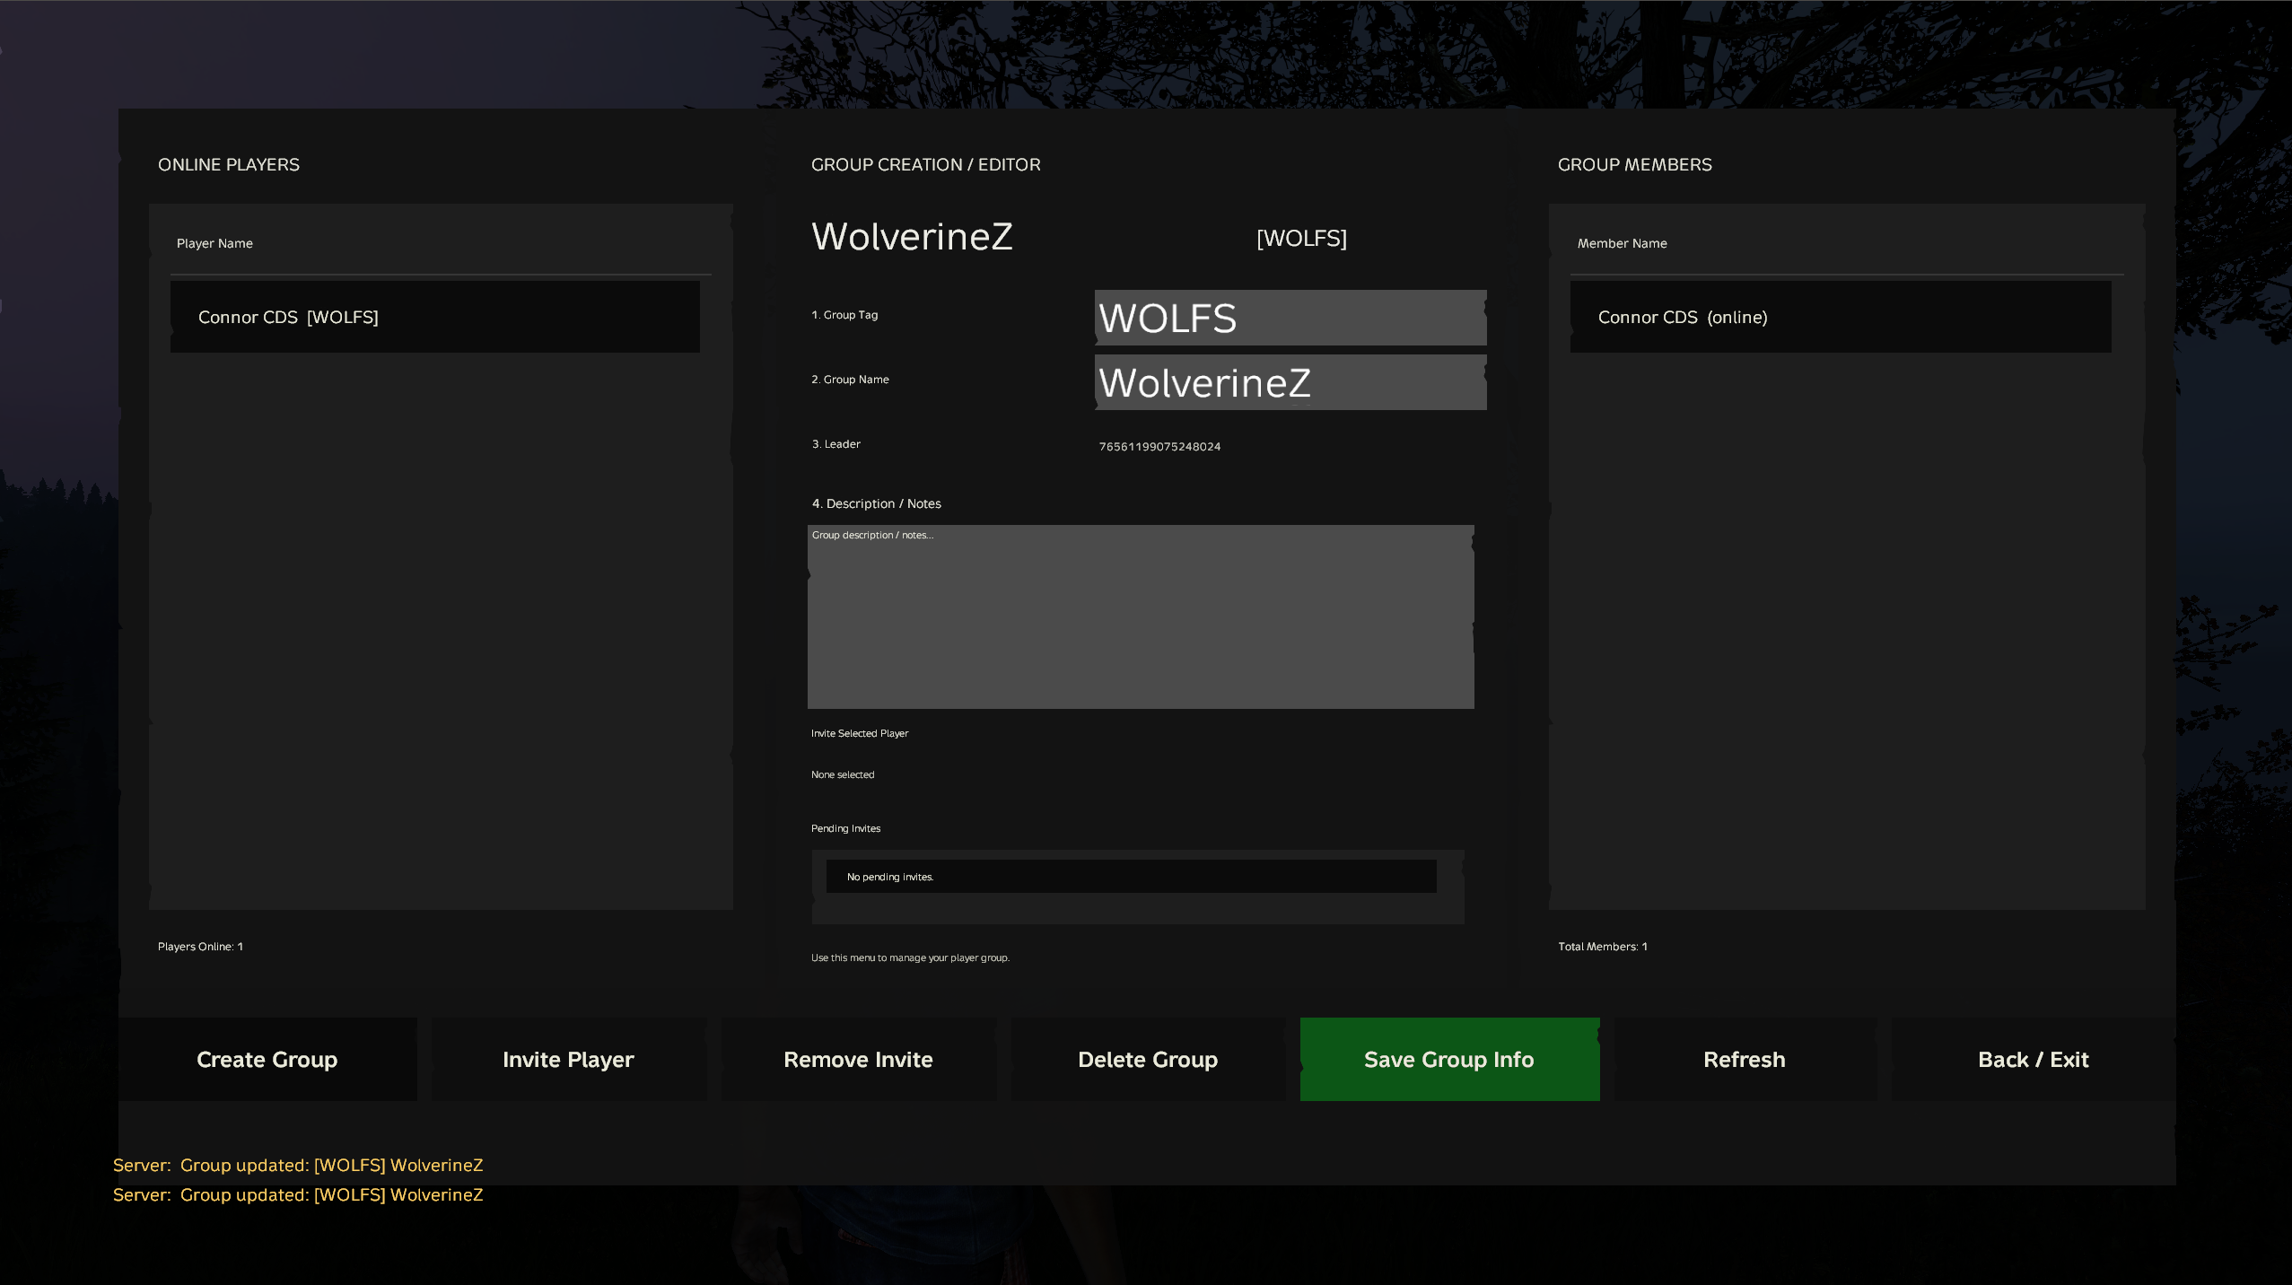Save the group info changes
The width and height of the screenshot is (2292, 1285).
click(1449, 1059)
